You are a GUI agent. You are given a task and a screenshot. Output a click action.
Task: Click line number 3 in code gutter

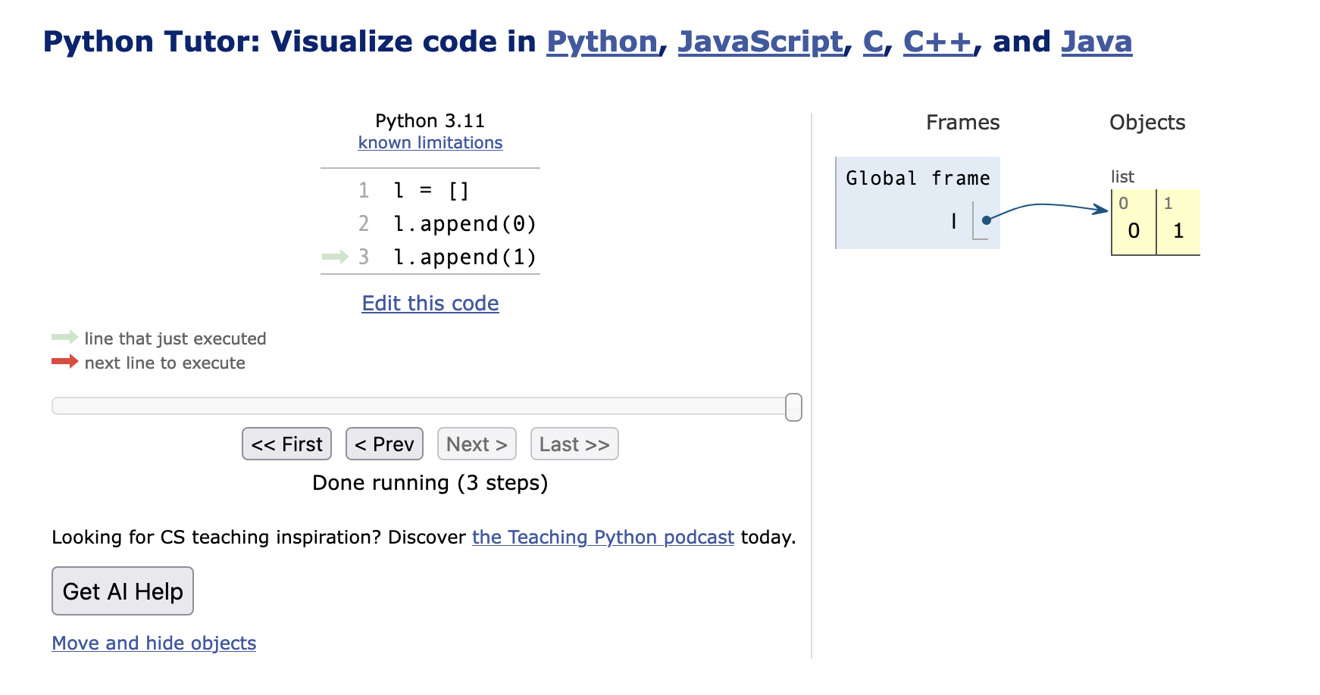(364, 257)
